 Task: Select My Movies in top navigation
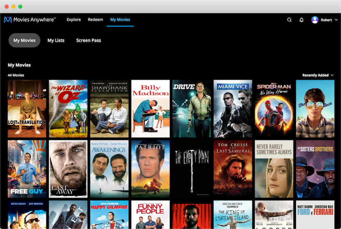click(120, 19)
